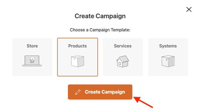
Task: Select the Systems server rack icon
Action: [x=168, y=61]
